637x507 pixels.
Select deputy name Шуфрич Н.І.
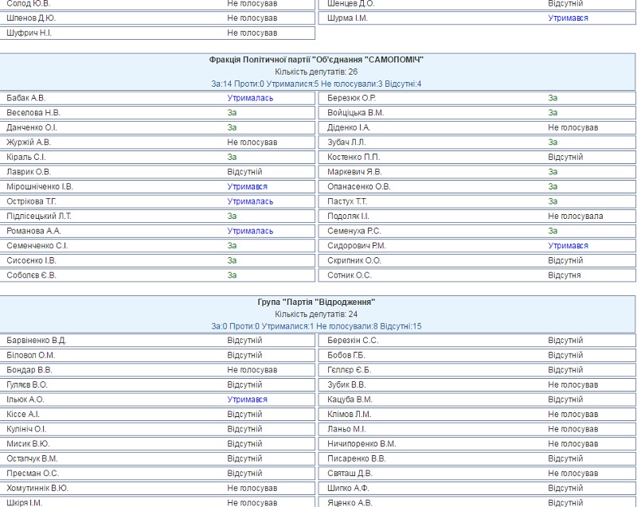[29, 33]
